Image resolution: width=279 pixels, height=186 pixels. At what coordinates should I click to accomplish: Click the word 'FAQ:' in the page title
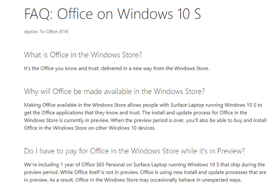(38, 14)
